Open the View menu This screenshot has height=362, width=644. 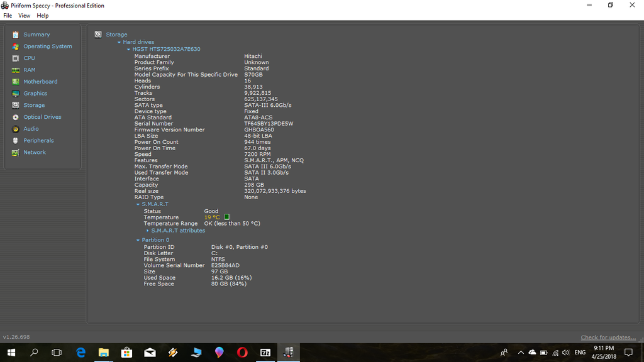(x=25, y=16)
